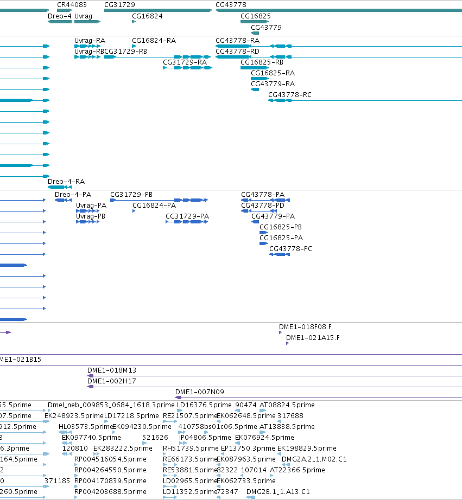
Task: Select the CG31729-RB transcript label
Action: point(126,52)
